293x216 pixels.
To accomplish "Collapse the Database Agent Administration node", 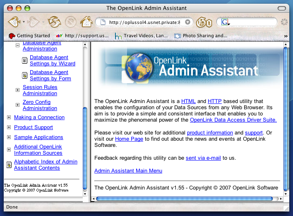I will click(x=18, y=46).
